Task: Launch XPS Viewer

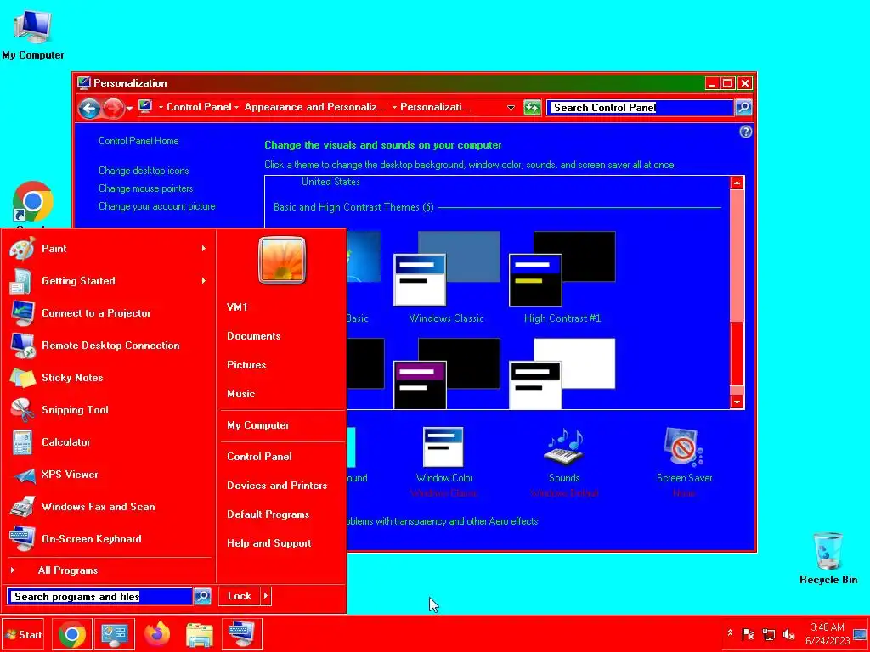Action: pos(108,475)
